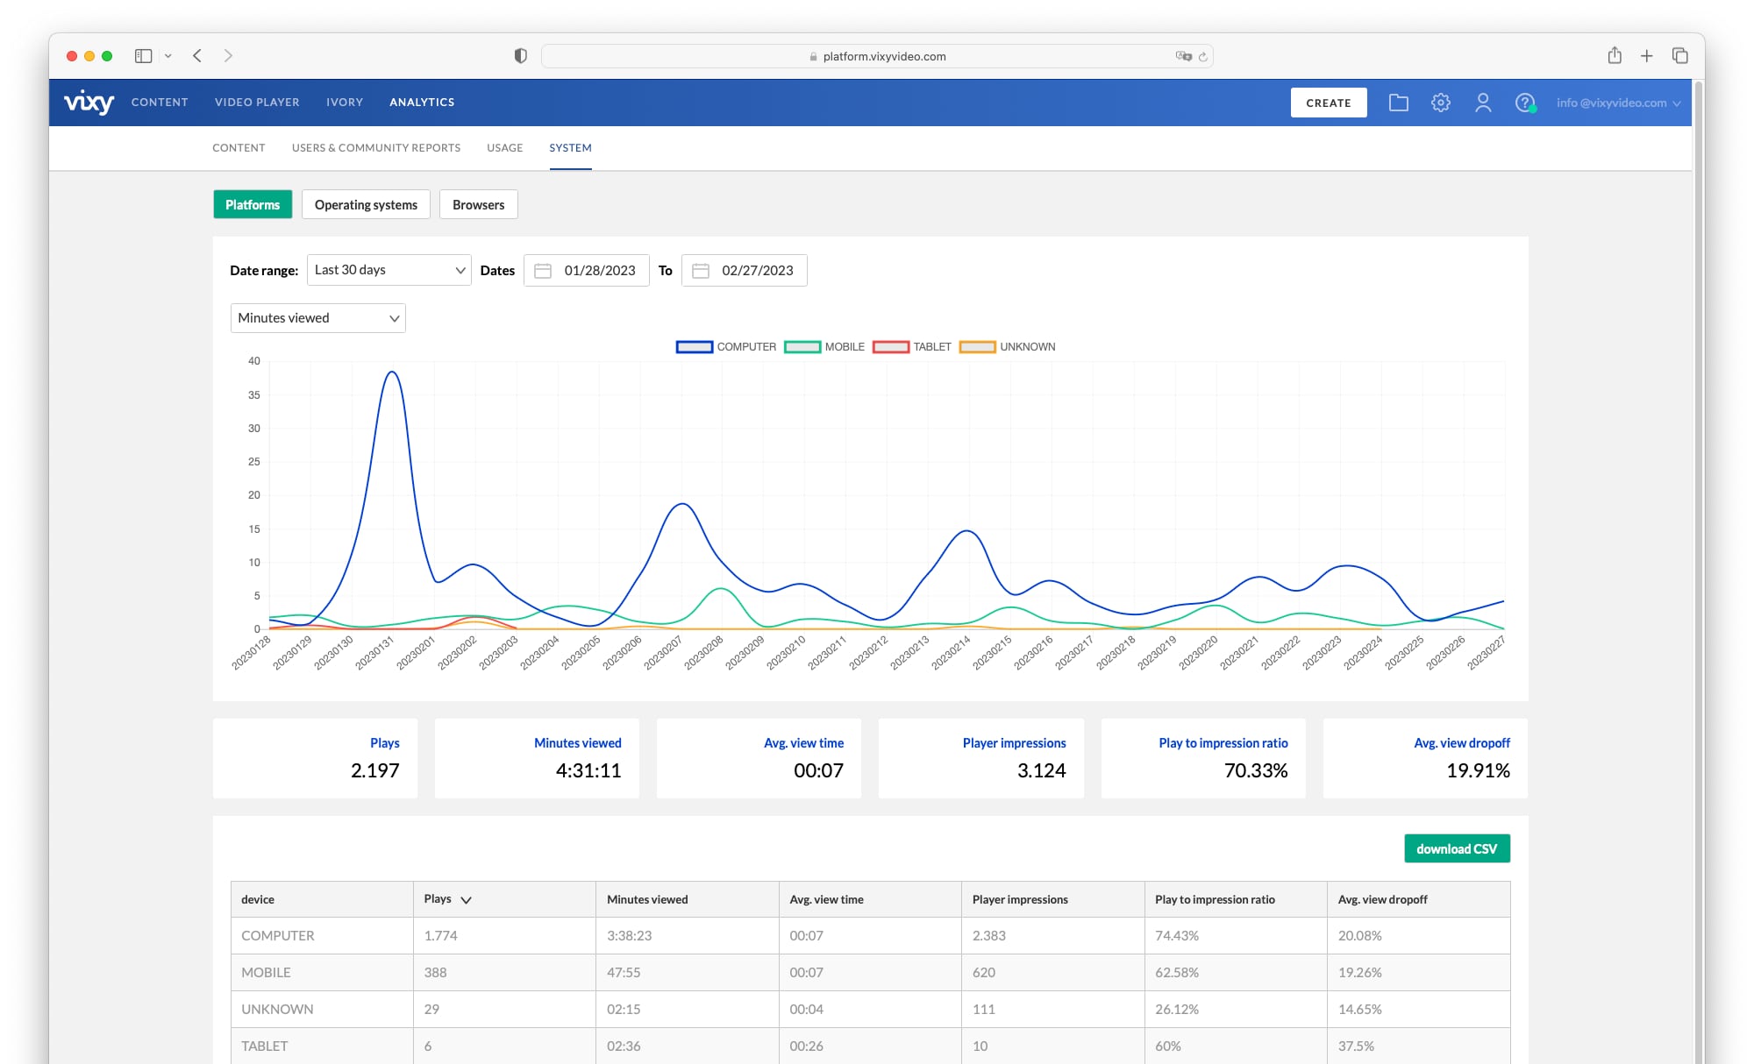
Task: Click the Plays summary card
Action: (316, 758)
